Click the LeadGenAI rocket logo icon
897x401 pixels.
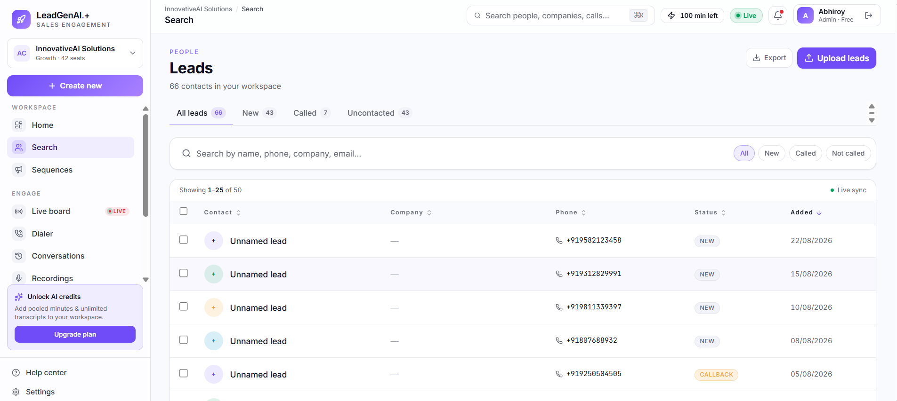tap(21, 19)
